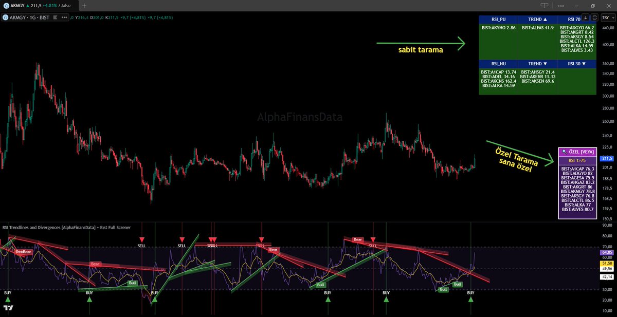The image size is (617, 317).
Task: Open the TRY currency dropdown
Action: tap(607, 18)
